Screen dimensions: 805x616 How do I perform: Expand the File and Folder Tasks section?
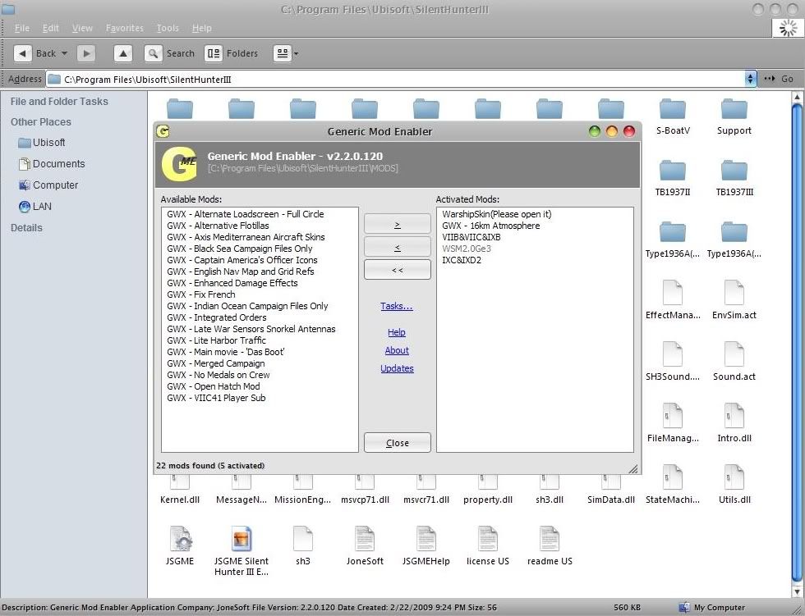59,102
